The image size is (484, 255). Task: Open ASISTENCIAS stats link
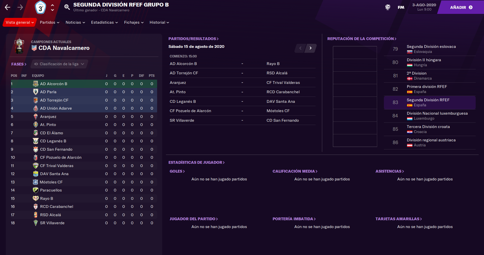click(390, 171)
